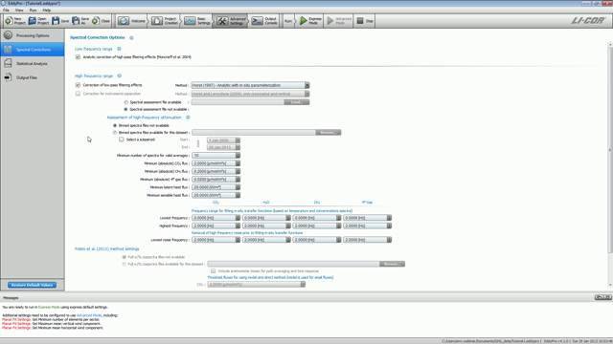
Task: Click binned spectra files path field
Action: (x=253, y=133)
